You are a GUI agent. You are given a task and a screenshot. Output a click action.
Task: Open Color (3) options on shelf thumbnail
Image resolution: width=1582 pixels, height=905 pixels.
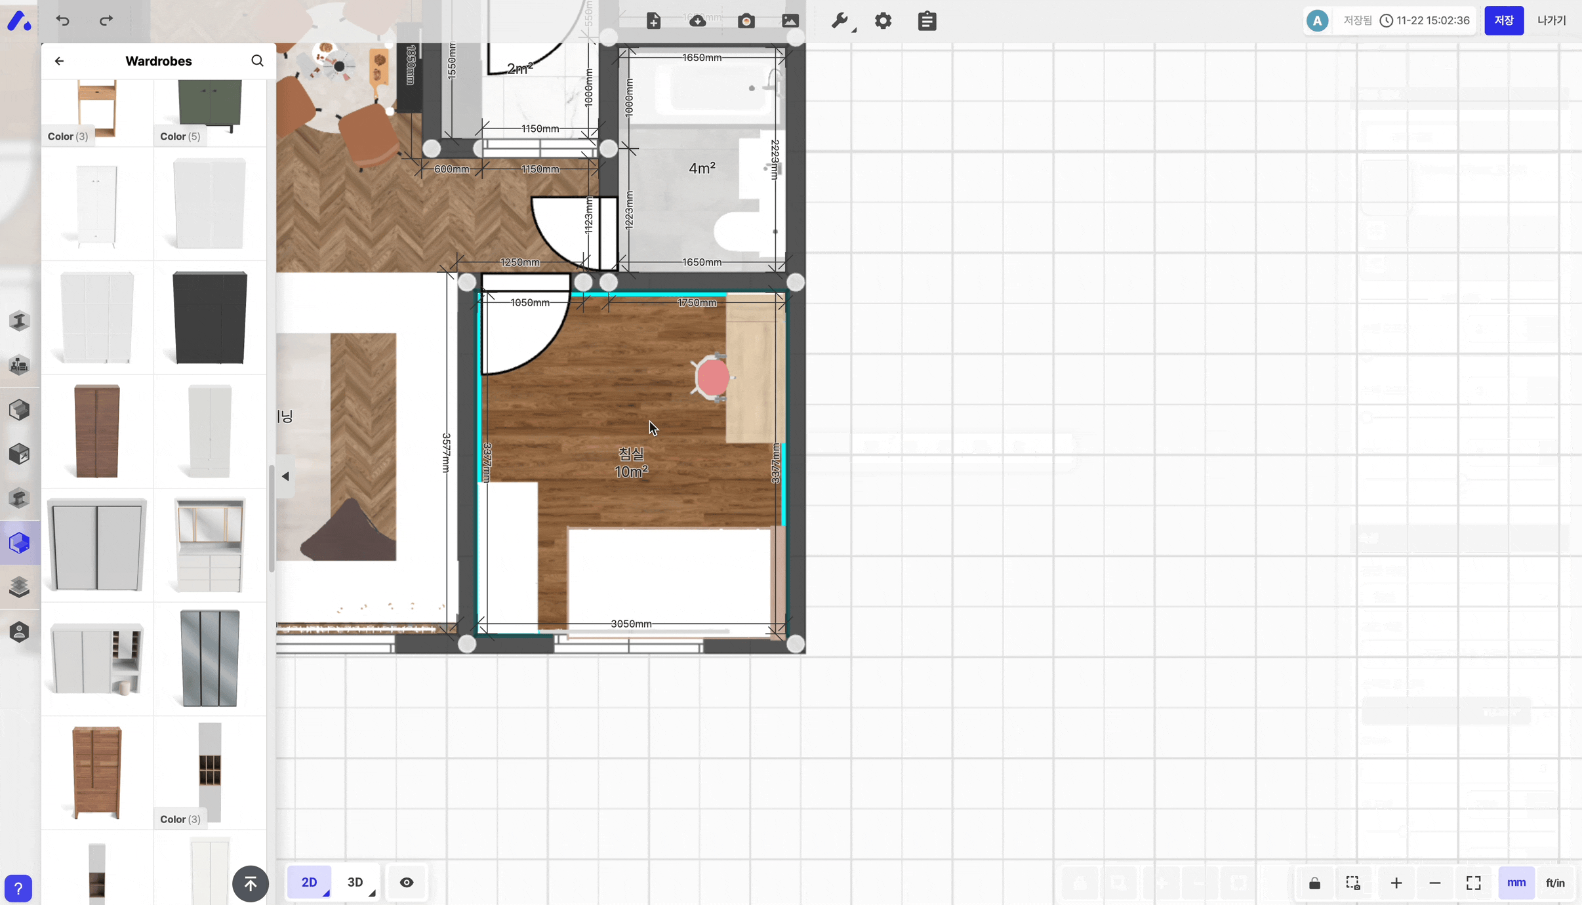click(x=68, y=136)
